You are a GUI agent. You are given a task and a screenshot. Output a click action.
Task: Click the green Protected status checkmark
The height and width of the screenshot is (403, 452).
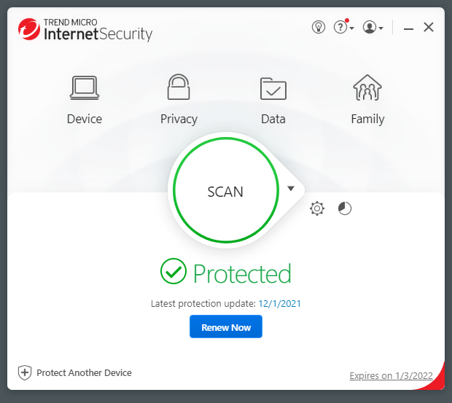174,273
